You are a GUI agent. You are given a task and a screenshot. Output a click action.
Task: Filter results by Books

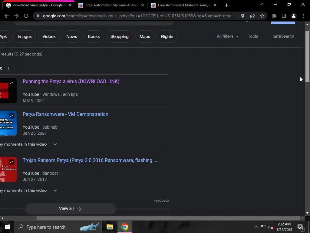click(x=94, y=36)
